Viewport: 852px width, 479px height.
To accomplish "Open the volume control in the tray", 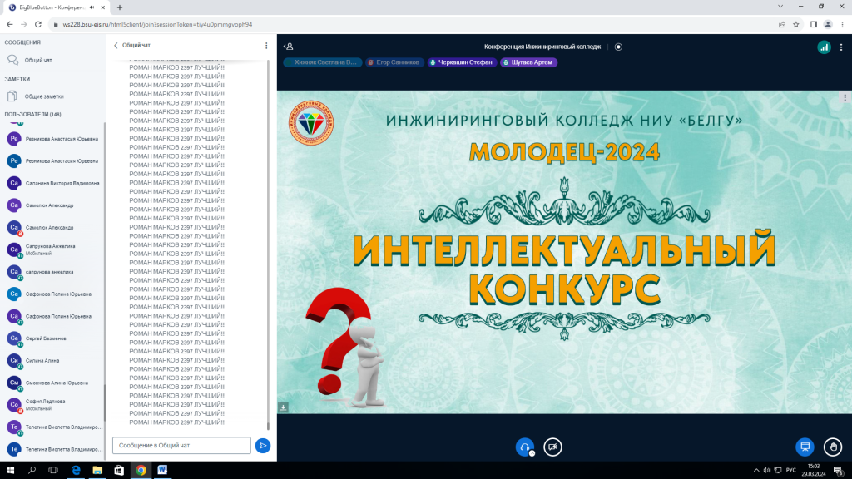I will pyautogui.click(x=766, y=471).
